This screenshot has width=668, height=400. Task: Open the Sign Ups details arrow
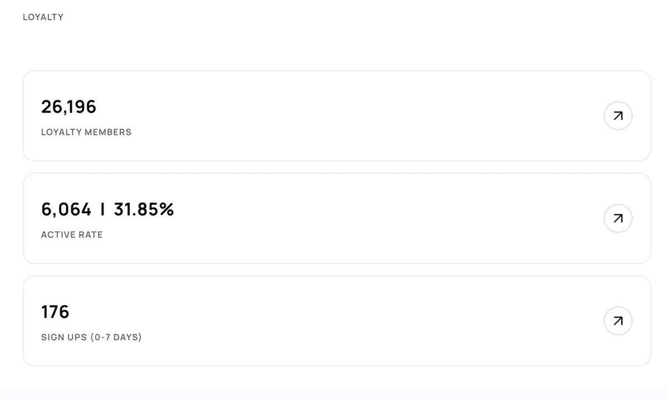(x=618, y=321)
